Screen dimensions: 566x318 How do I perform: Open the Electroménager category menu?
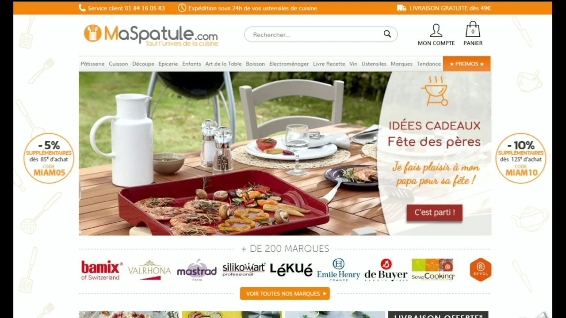[289, 64]
